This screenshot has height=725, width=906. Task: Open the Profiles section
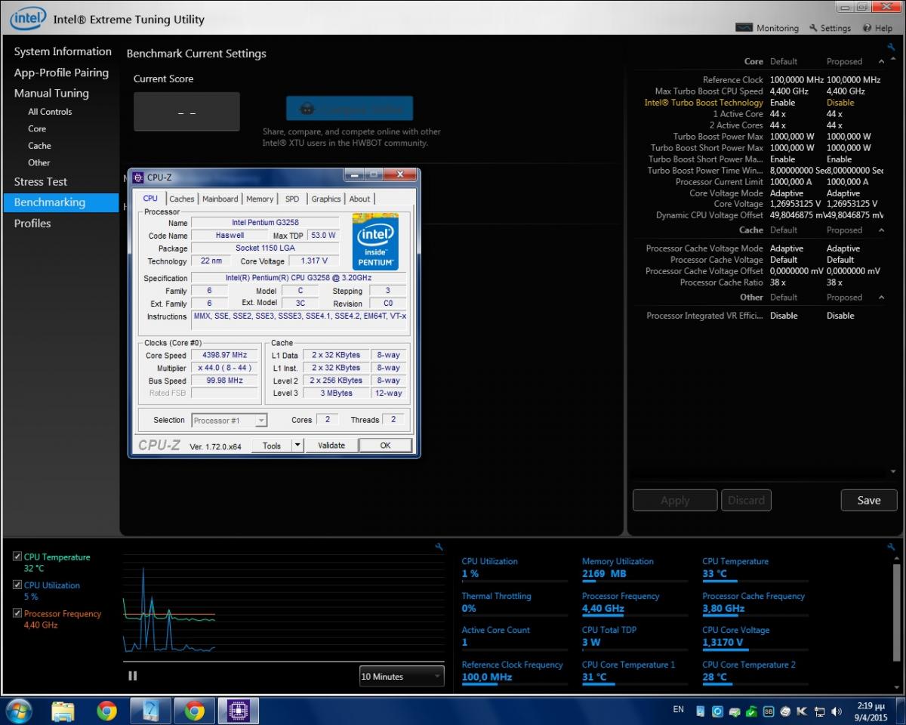click(x=32, y=223)
